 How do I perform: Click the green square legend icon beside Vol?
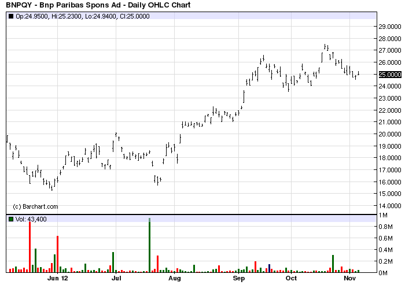click(11, 219)
